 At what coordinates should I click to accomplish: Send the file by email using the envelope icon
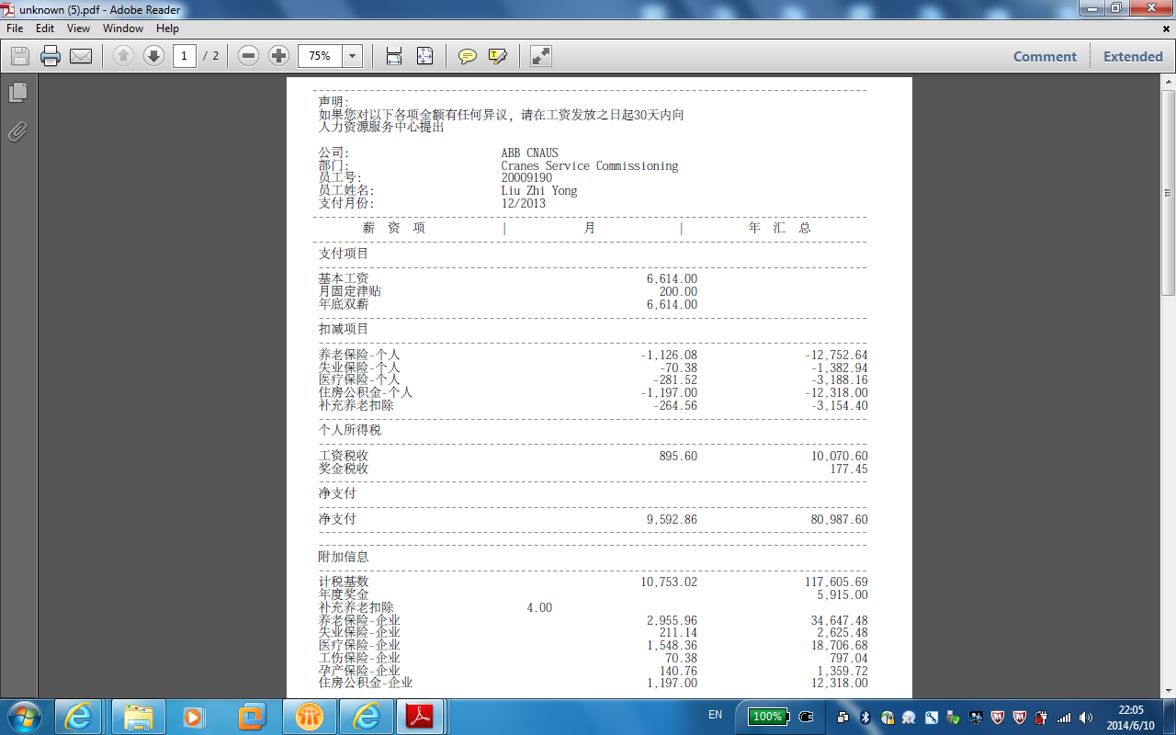(81, 56)
